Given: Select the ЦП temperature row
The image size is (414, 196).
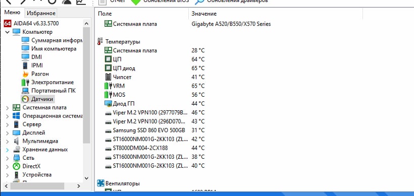Looking at the screenshot, I should (154, 59).
